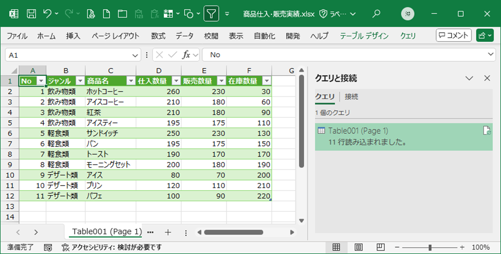The width and height of the screenshot is (501, 254).
Task: Click the Print Preview icon in title bar
Action: point(91,14)
